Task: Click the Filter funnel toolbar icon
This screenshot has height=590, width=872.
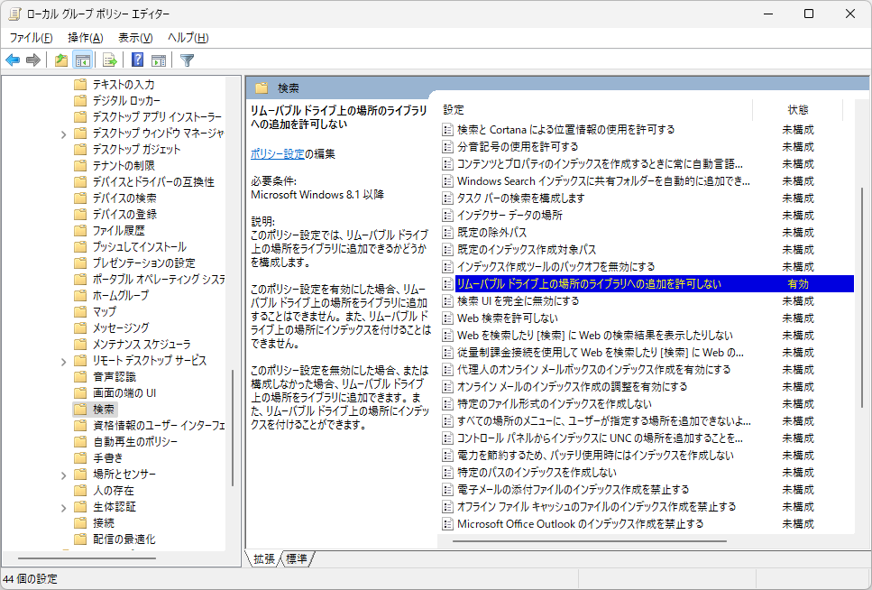Action: coord(188,60)
